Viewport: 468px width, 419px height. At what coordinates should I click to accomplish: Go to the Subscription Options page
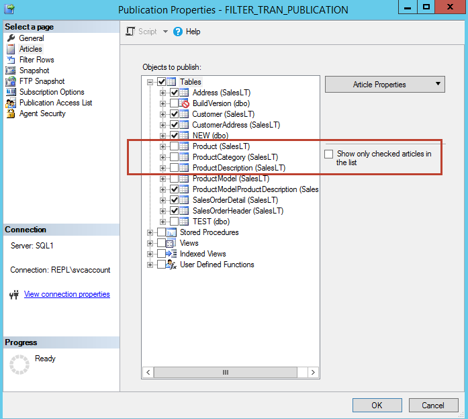(52, 92)
